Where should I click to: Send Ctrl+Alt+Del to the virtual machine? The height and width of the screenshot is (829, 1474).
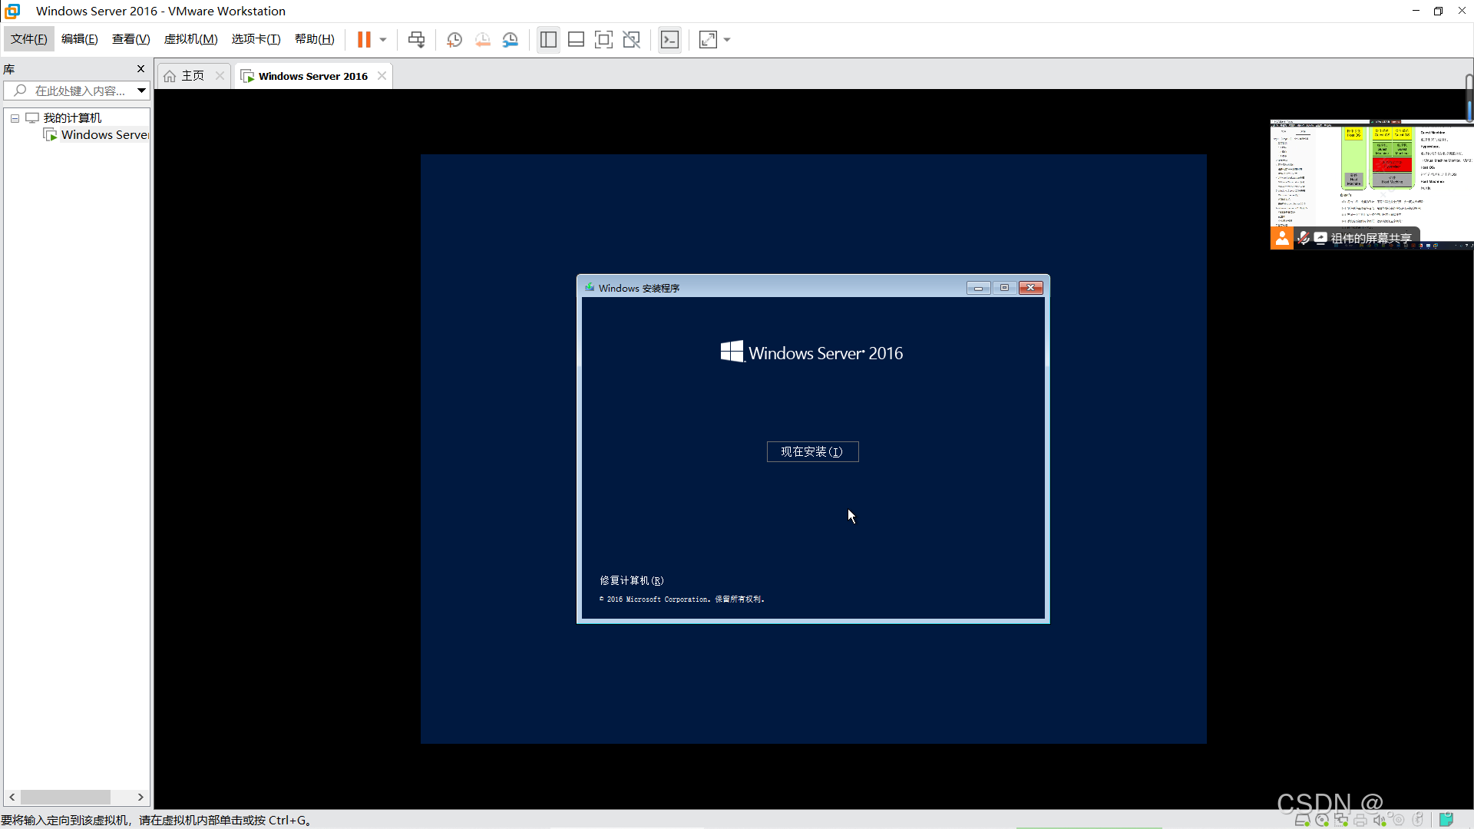coord(416,40)
